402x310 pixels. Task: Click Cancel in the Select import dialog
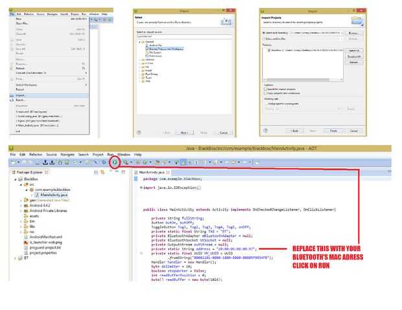pyautogui.click(x=224, y=133)
